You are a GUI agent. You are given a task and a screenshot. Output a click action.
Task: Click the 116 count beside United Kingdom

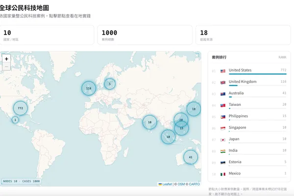tap(284, 81)
